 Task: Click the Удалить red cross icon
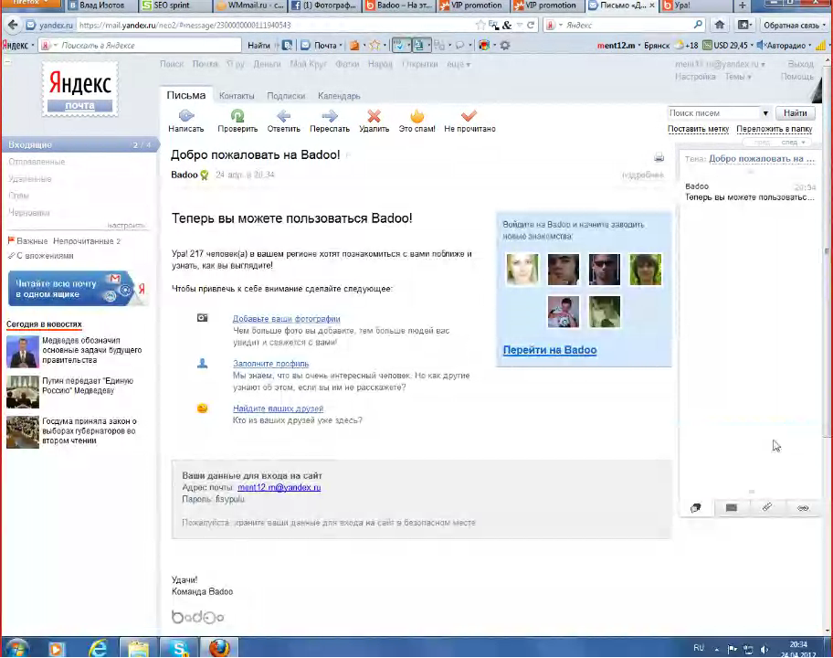point(374,115)
